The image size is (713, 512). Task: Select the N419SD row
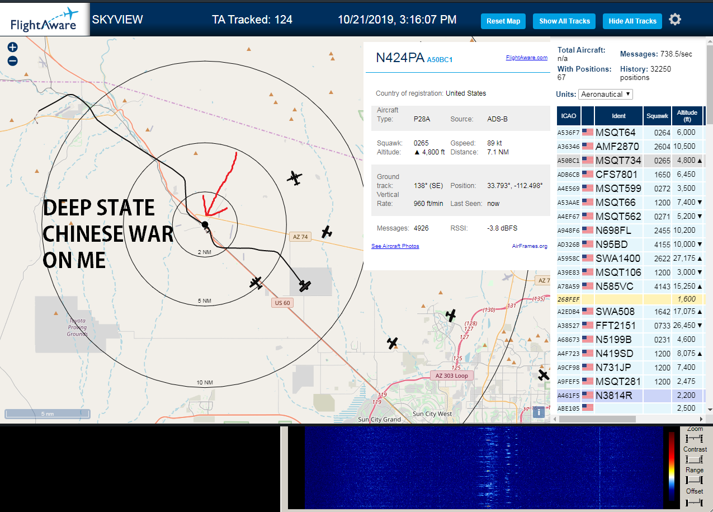pyautogui.click(x=630, y=354)
